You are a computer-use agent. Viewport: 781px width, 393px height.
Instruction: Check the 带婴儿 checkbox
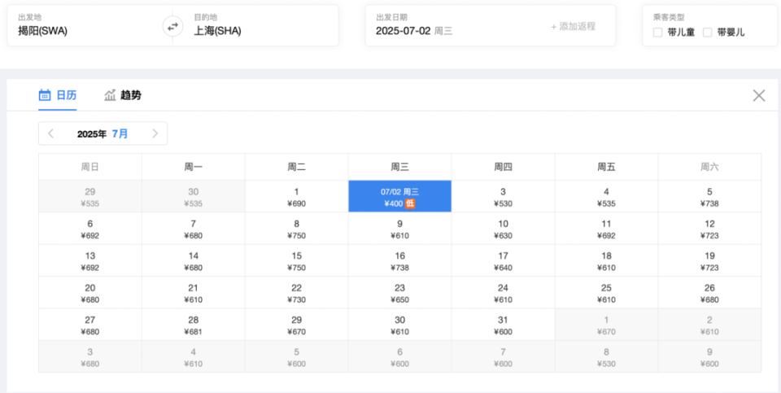[707, 33]
